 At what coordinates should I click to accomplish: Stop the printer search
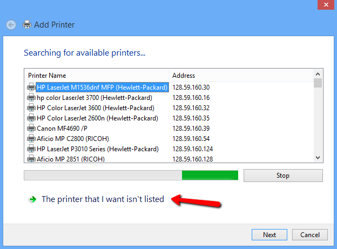click(283, 176)
